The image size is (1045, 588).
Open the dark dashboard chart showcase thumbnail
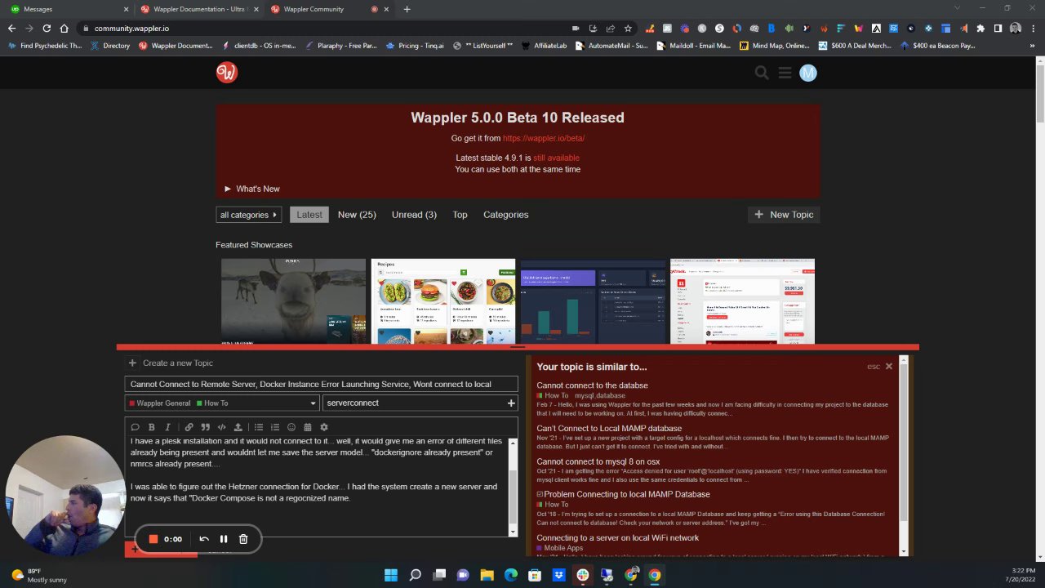point(593,301)
